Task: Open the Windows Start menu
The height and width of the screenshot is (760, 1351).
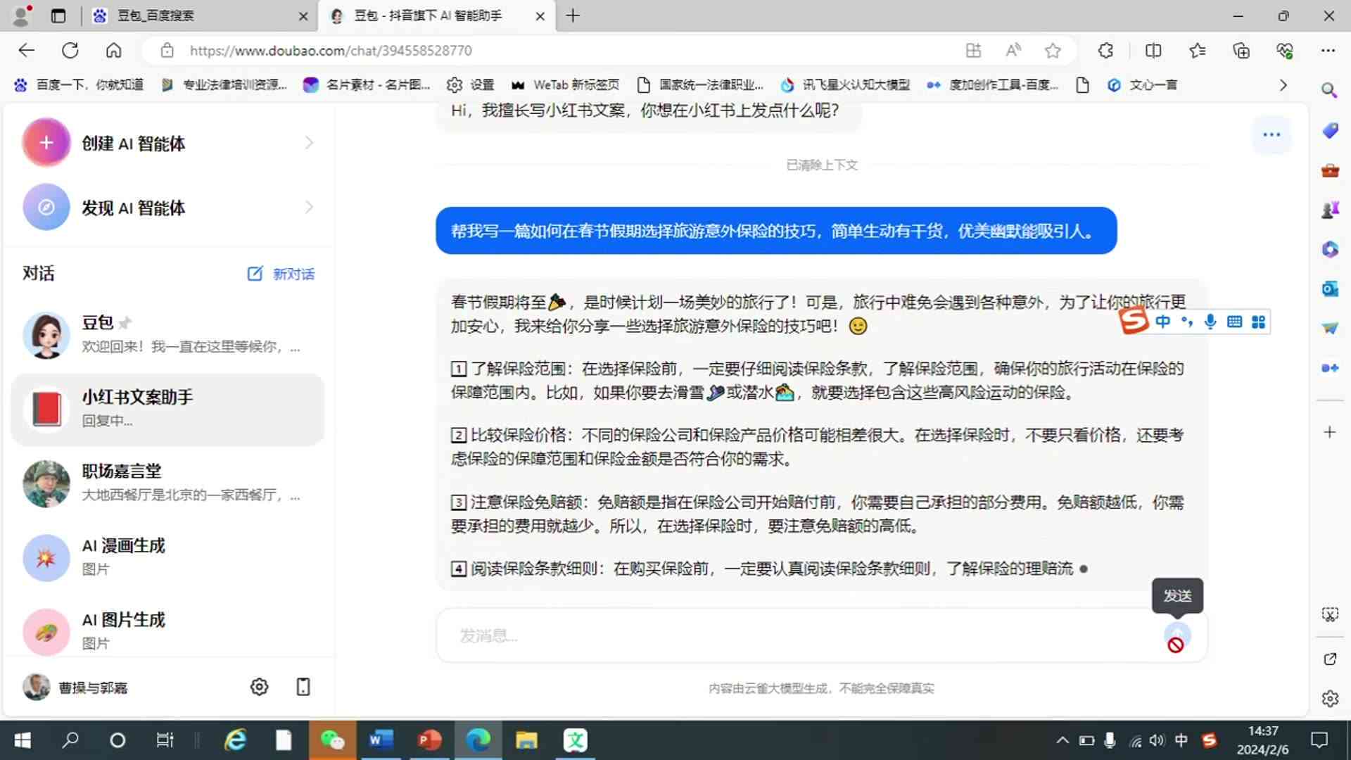Action: [x=23, y=740]
